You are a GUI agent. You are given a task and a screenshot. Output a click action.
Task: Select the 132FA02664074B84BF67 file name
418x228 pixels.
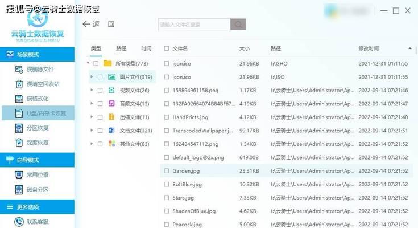(204, 104)
